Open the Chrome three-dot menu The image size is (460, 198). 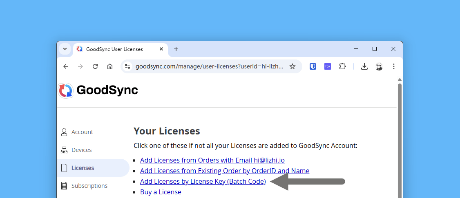[x=394, y=66]
